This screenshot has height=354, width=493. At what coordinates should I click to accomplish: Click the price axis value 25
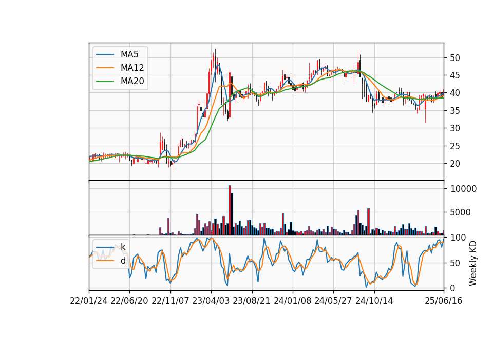point(455,146)
